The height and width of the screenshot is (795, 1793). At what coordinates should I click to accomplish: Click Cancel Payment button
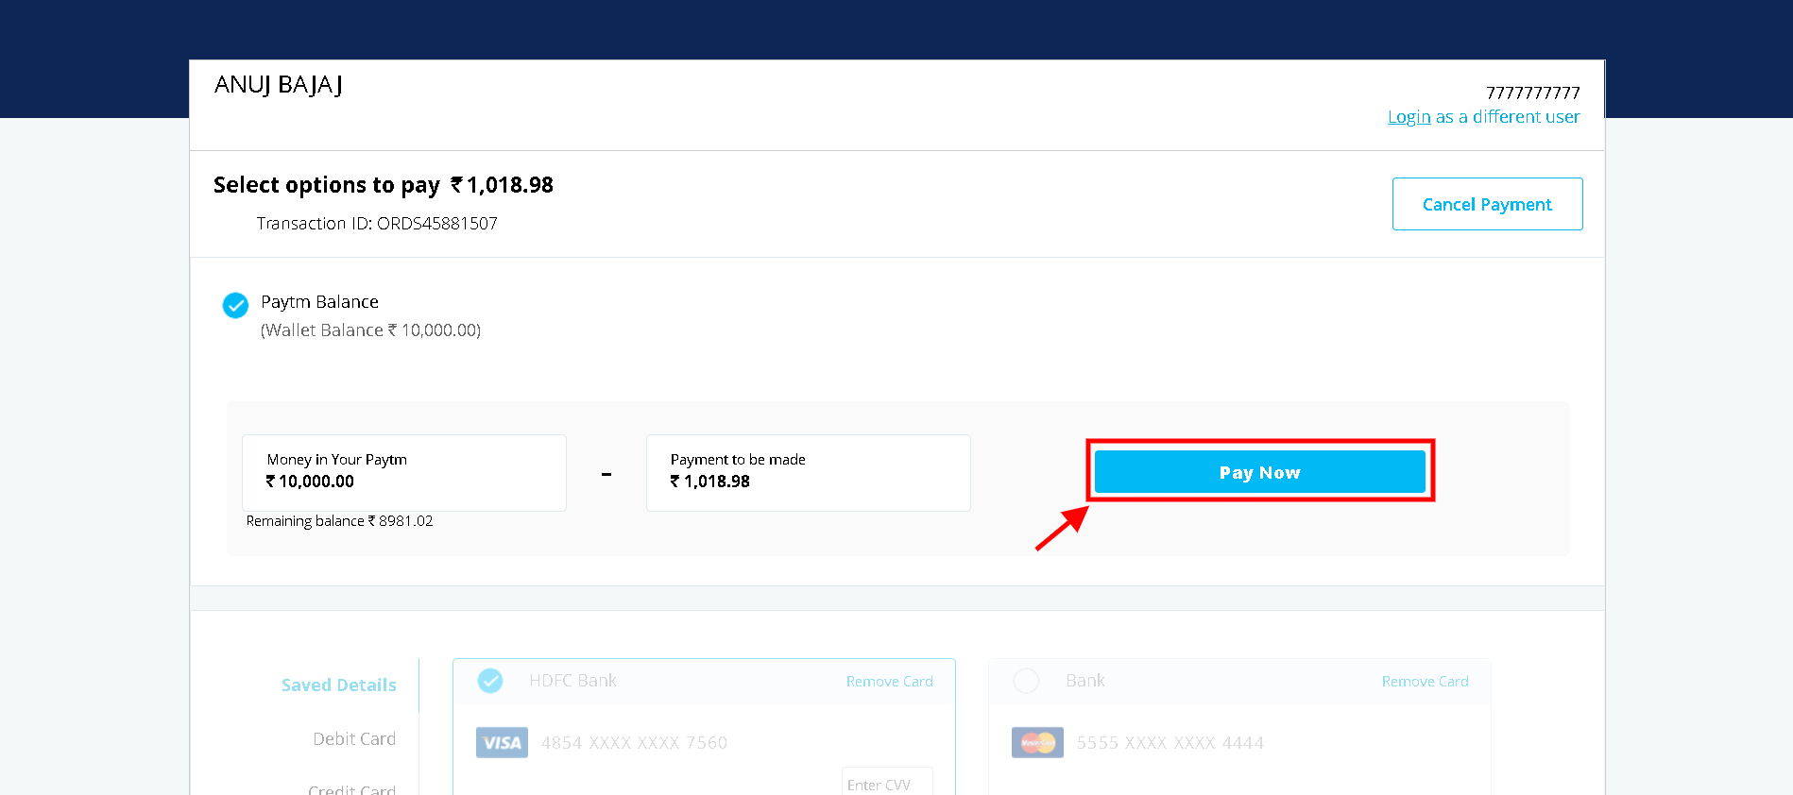[1487, 204]
